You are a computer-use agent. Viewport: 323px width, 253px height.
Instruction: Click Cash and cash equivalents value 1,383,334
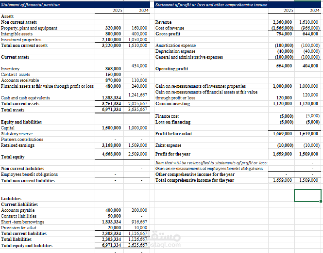point(111,98)
